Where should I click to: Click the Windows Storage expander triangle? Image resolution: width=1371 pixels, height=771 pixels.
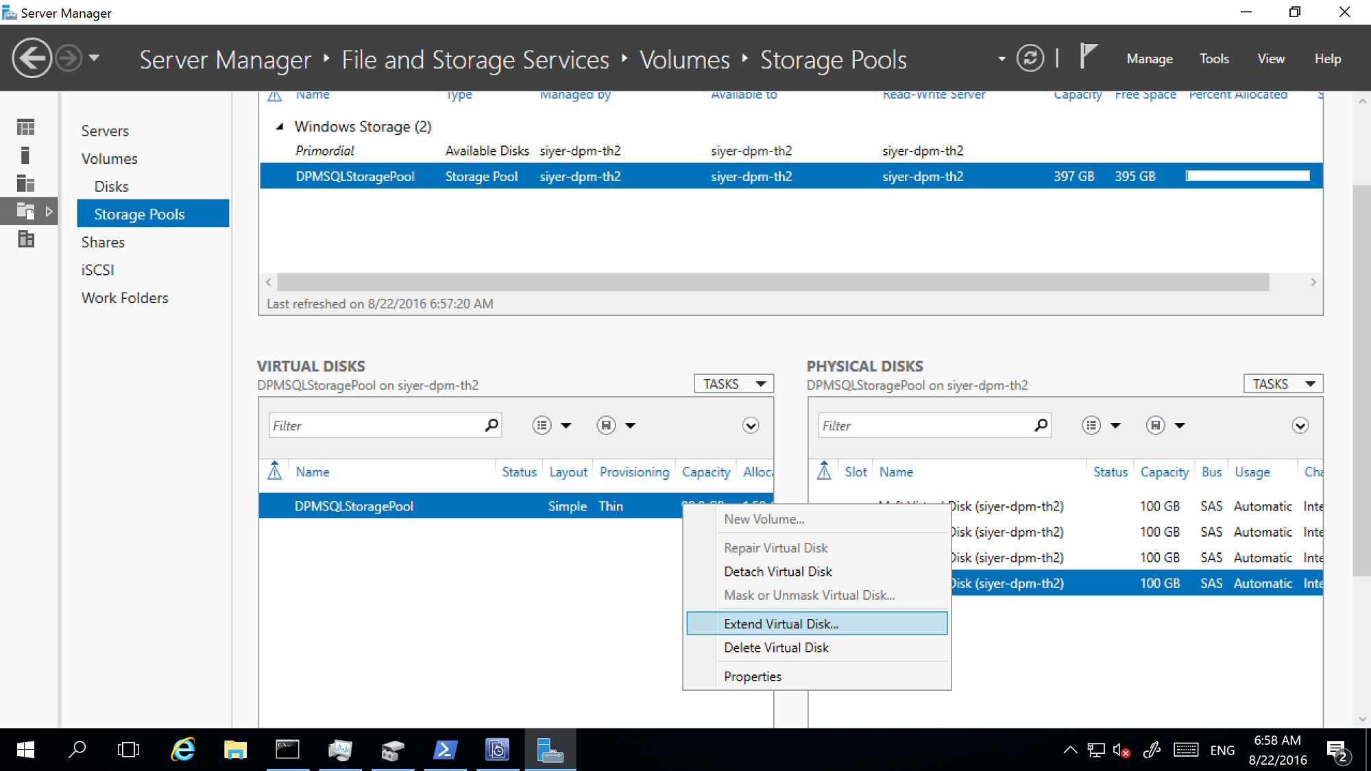pos(280,126)
